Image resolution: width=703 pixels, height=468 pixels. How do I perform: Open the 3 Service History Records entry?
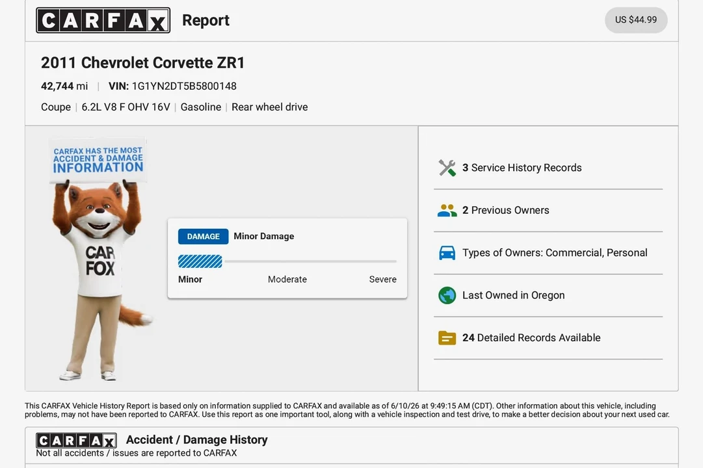522,168
